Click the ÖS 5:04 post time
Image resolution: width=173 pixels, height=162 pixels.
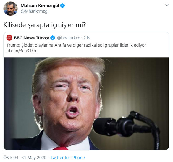(x=11, y=158)
